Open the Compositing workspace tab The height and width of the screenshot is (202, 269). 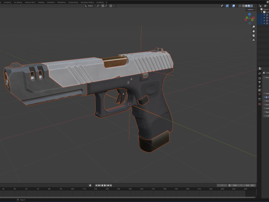click(x=73, y=2)
